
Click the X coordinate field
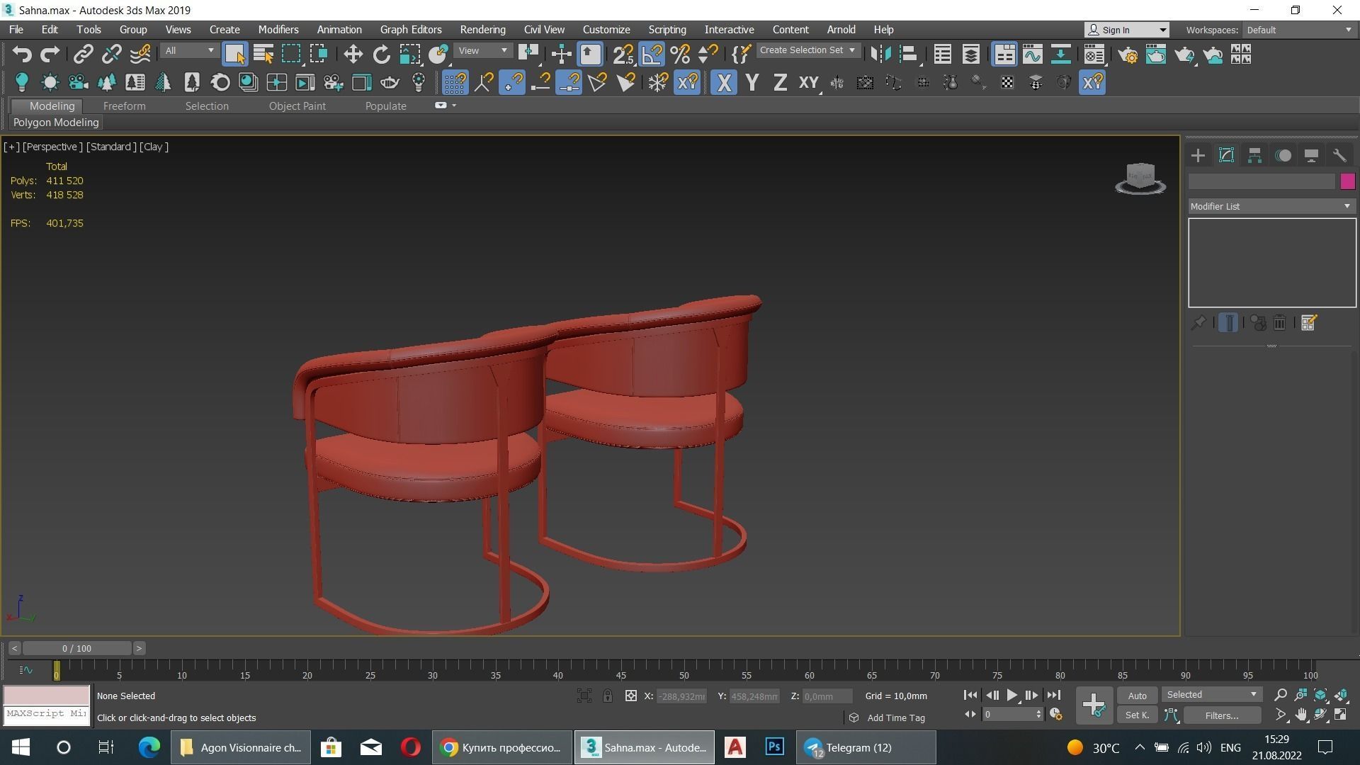point(681,696)
